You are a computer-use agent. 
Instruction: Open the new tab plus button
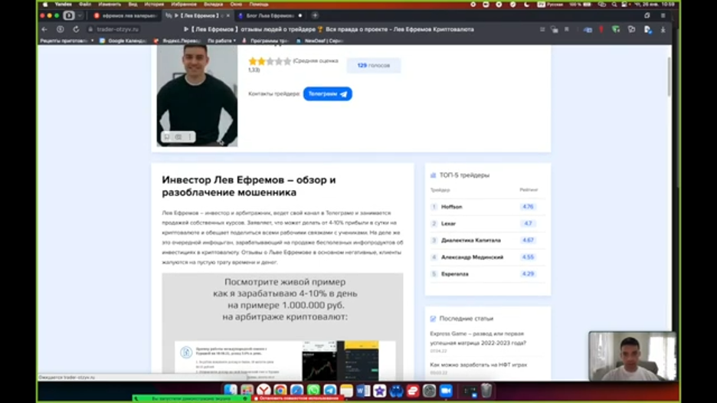click(x=315, y=15)
